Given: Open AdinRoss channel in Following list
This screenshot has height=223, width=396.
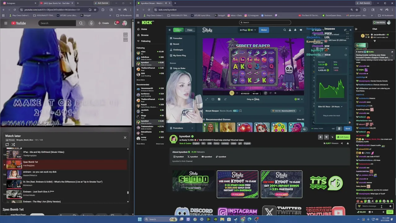Looking at the screenshot, I should (150, 58).
